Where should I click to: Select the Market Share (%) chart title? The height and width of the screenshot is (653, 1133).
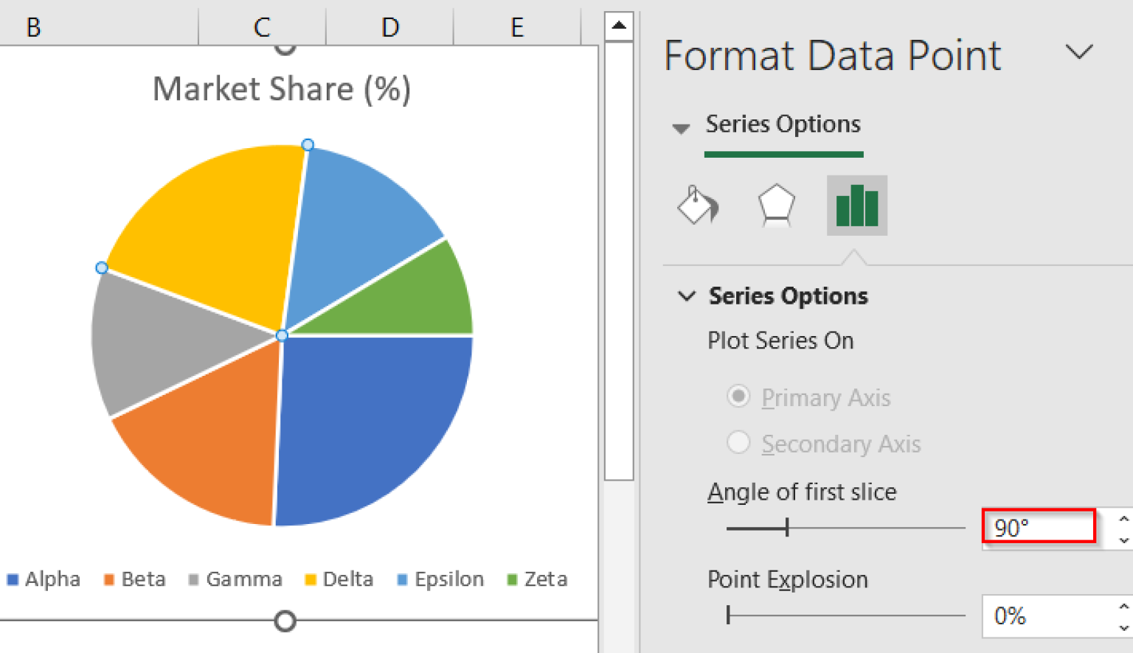click(283, 88)
